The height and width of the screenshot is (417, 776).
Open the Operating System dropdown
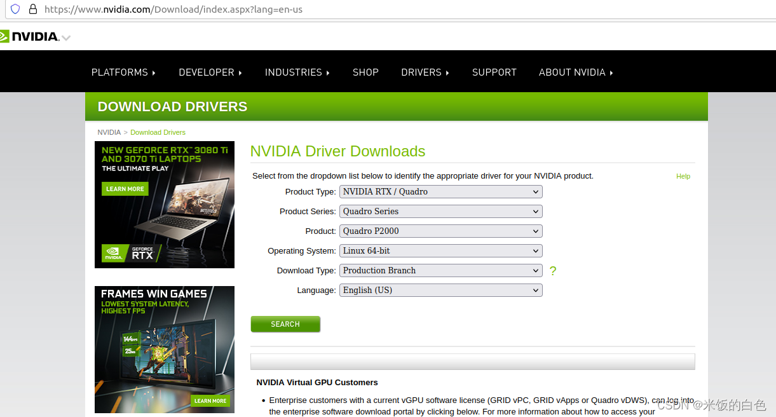click(441, 250)
